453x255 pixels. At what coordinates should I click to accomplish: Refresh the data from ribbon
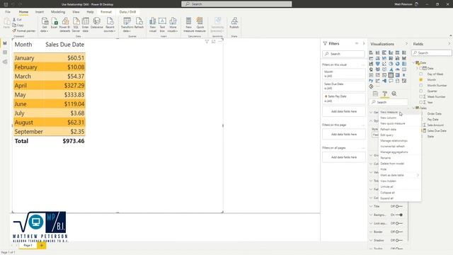tap(139, 23)
